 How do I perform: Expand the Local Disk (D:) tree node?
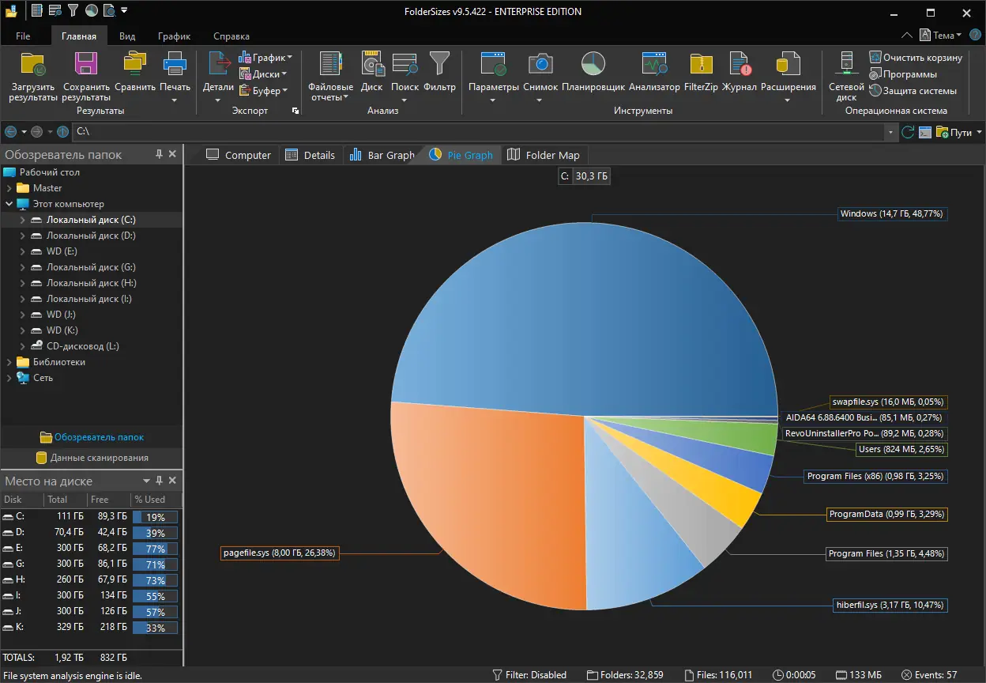tap(23, 236)
